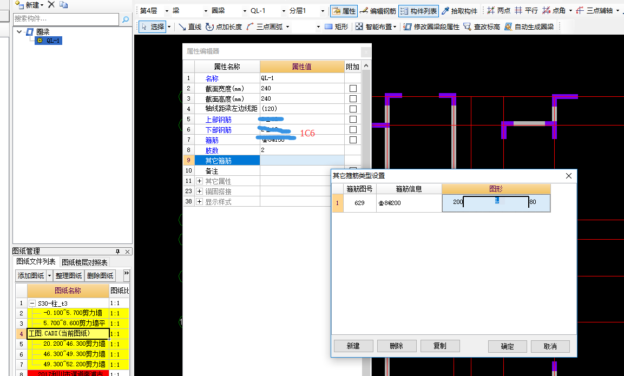The height and width of the screenshot is (376, 624).
Task: Expand the 其它属性 row
Action: (199, 181)
